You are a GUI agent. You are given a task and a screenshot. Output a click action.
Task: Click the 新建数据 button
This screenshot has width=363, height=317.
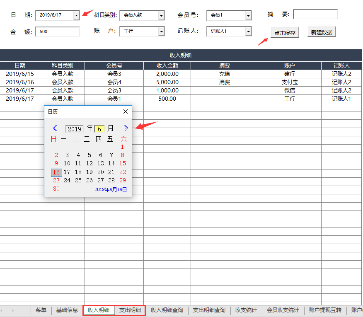(322, 32)
